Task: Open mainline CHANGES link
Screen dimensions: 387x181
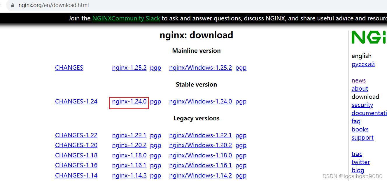Action: (69, 68)
